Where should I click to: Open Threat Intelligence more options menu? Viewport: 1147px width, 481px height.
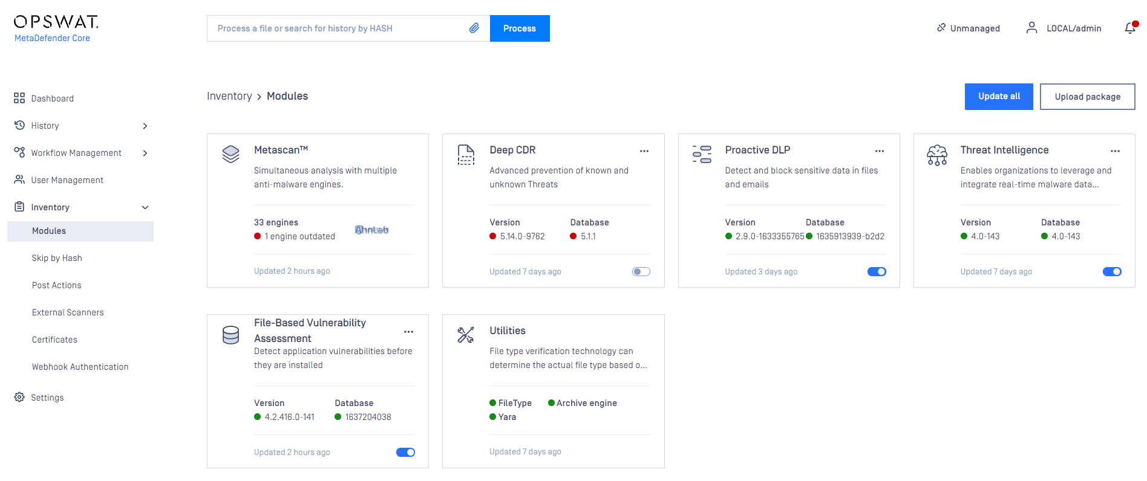pos(1115,151)
